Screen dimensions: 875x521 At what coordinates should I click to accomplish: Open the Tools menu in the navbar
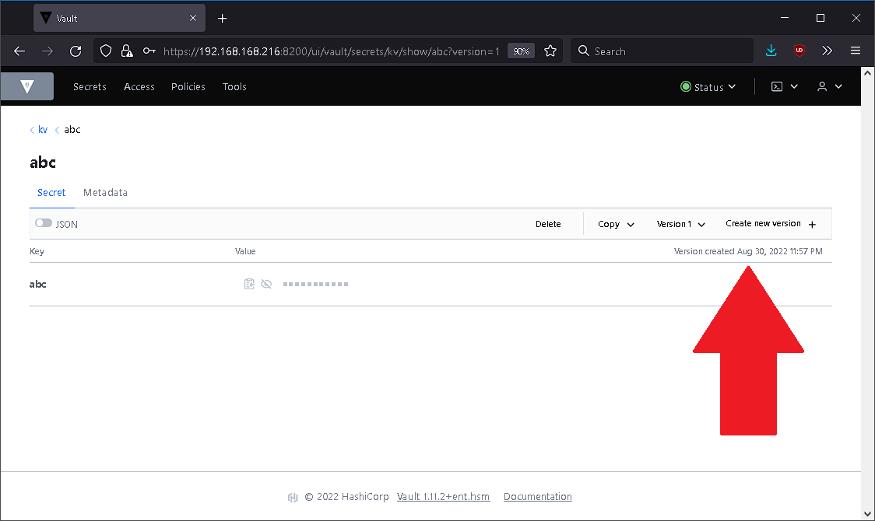point(234,86)
